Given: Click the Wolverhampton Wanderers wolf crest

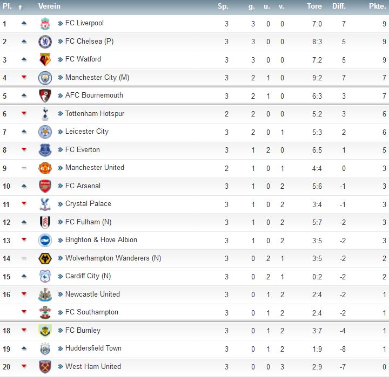Looking at the screenshot, I should pyautogui.click(x=45, y=258).
